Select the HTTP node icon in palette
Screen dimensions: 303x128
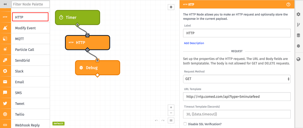click(x=5, y=17)
